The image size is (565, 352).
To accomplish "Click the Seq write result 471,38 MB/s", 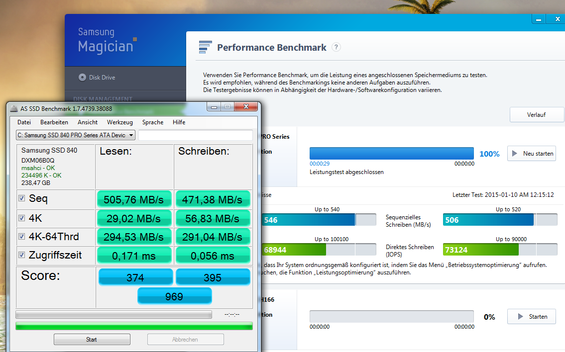I will pyautogui.click(x=213, y=199).
